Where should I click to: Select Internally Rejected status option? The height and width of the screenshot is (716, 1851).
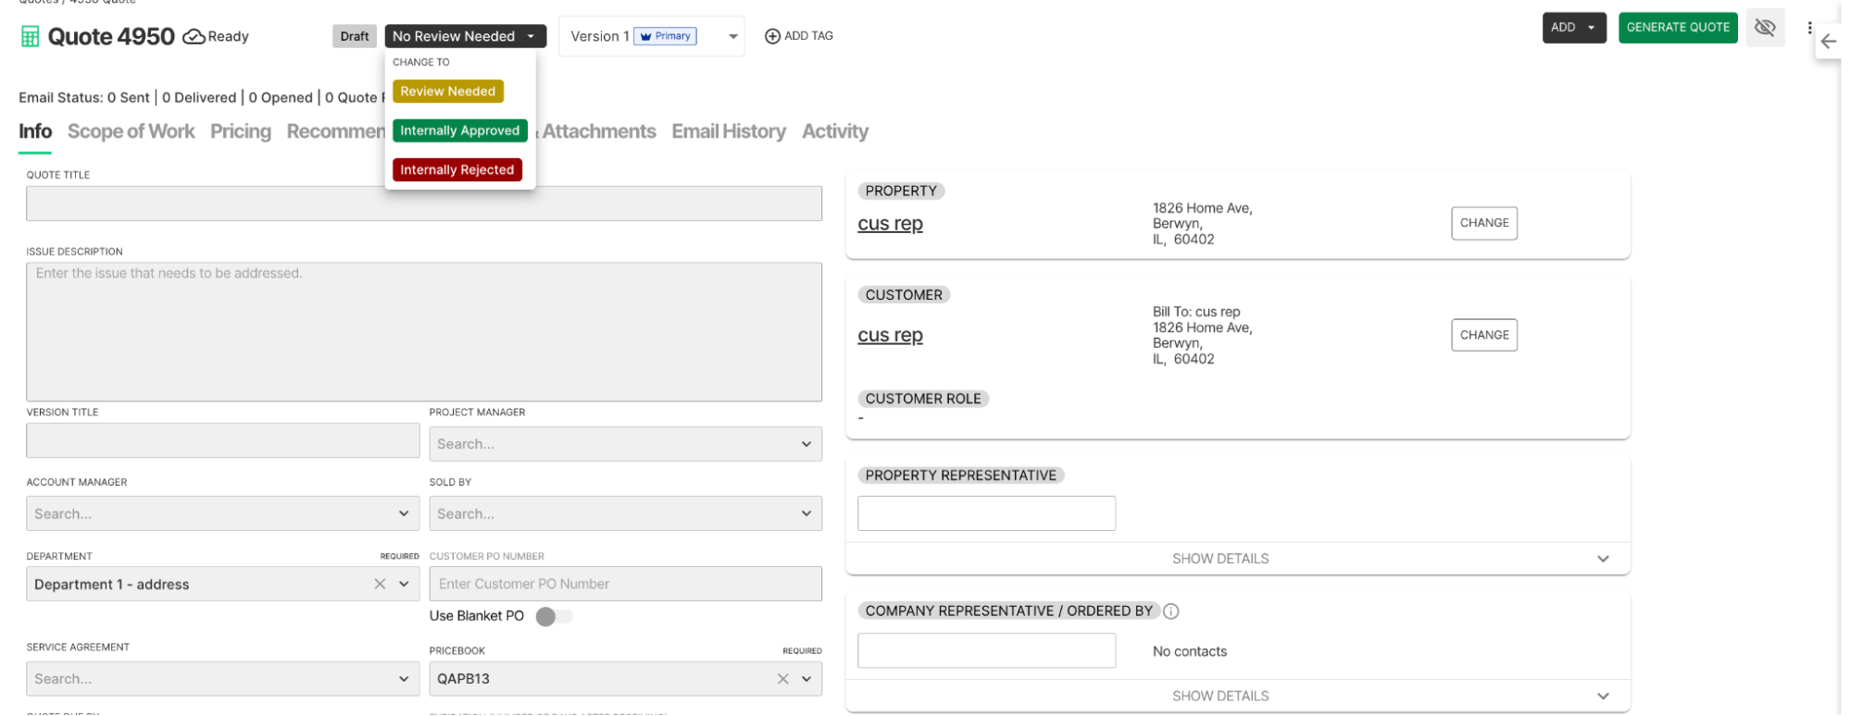pos(457,170)
